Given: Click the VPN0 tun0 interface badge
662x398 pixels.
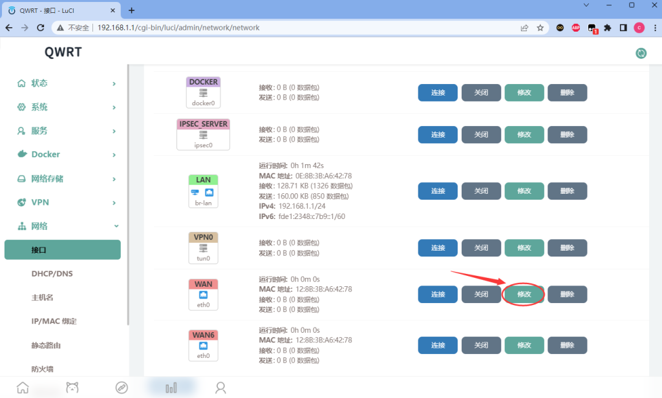Looking at the screenshot, I should coord(203,247).
